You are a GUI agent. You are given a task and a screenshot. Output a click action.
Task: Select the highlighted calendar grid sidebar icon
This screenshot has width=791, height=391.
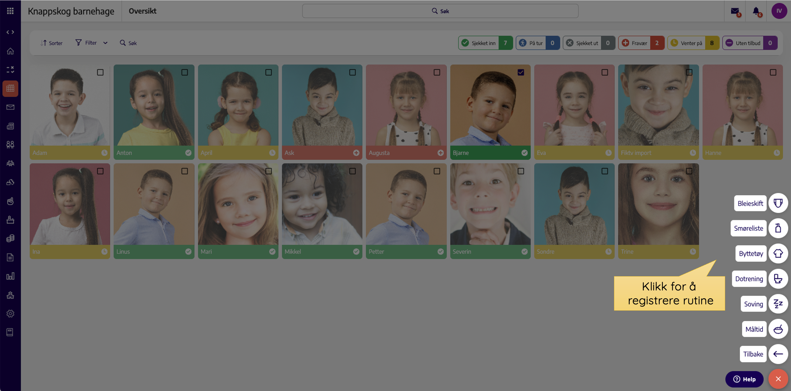[x=10, y=88]
